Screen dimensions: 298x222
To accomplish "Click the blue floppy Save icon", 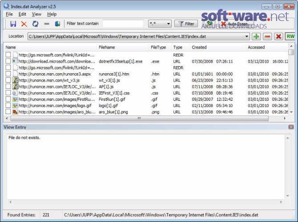I will point(13,24).
